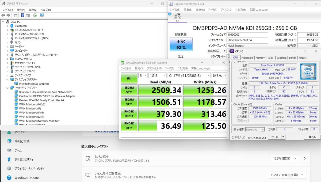Image resolution: width=321 pixels, height=182 pixels.
Task: Click the CrystalDiskMark title bar app icon
Action: tap(123, 63)
